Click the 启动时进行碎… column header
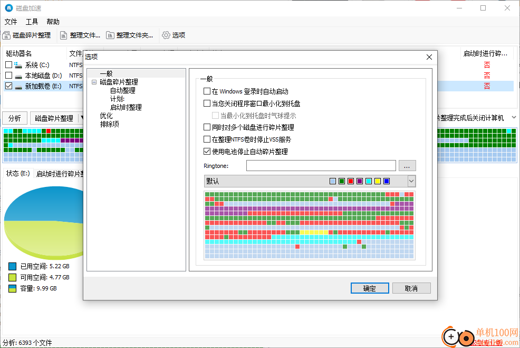 click(487, 53)
